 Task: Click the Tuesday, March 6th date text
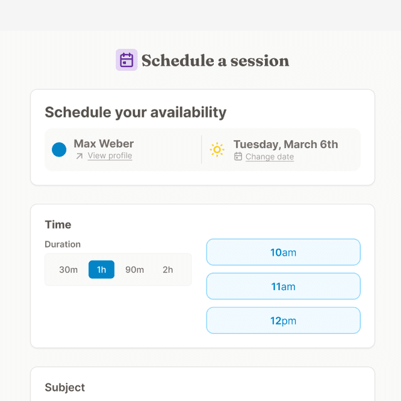[285, 144]
